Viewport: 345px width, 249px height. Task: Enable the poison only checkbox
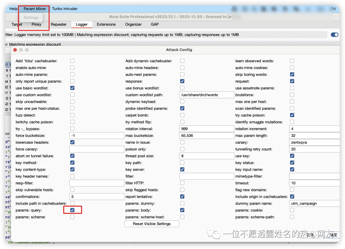click(182, 149)
